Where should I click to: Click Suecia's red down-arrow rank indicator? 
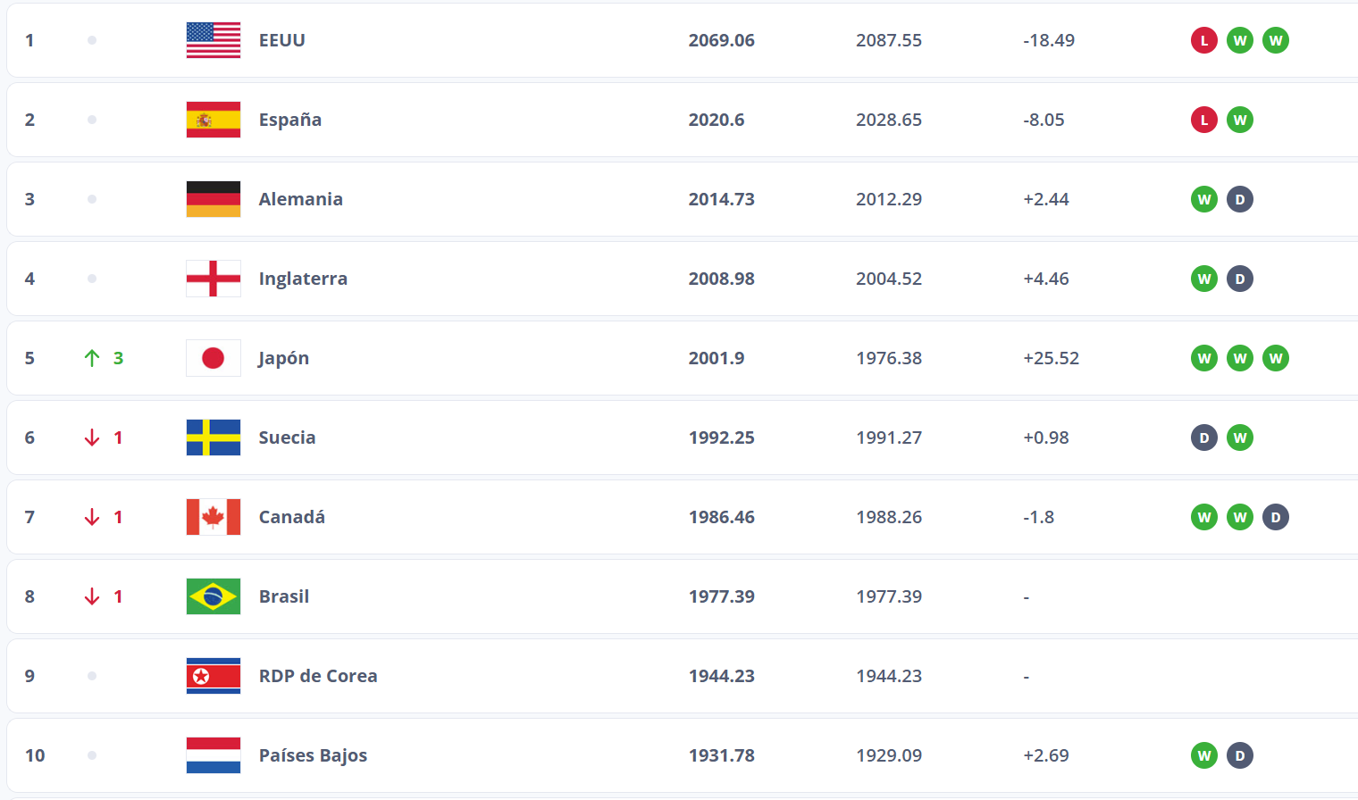tap(92, 437)
